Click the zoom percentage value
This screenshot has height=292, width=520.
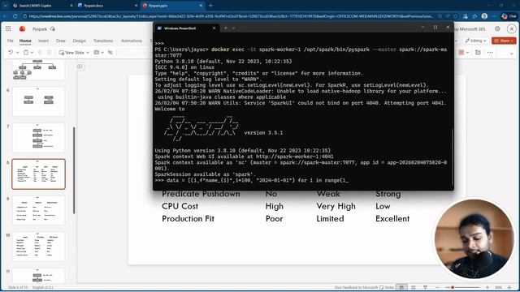coord(498,288)
